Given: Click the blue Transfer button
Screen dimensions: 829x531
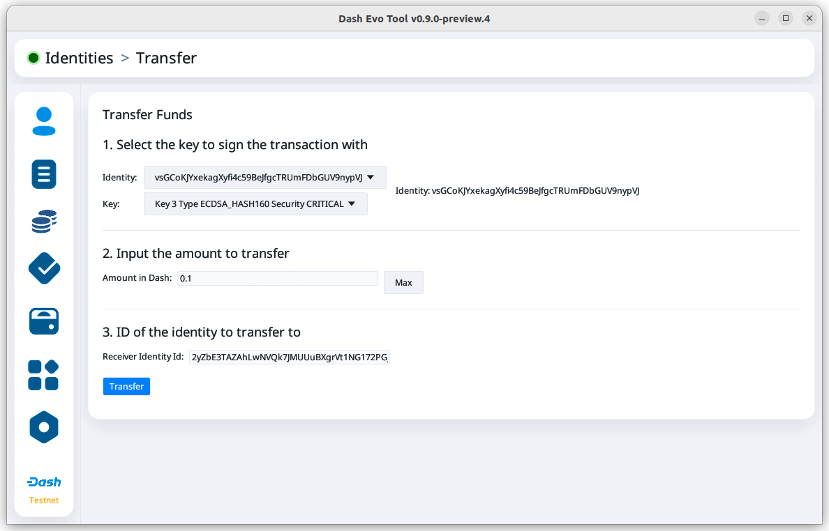Looking at the screenshot, I should 126,387.
